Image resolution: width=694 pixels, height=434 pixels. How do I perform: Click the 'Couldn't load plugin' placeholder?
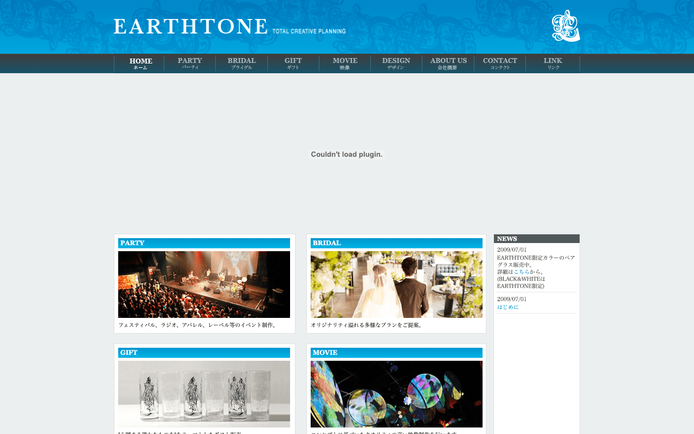coord(346,155)
